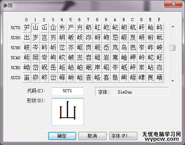Select character 岀 at code 5C80
Viewport: 185px width, 145px height.
coord(27,38)
